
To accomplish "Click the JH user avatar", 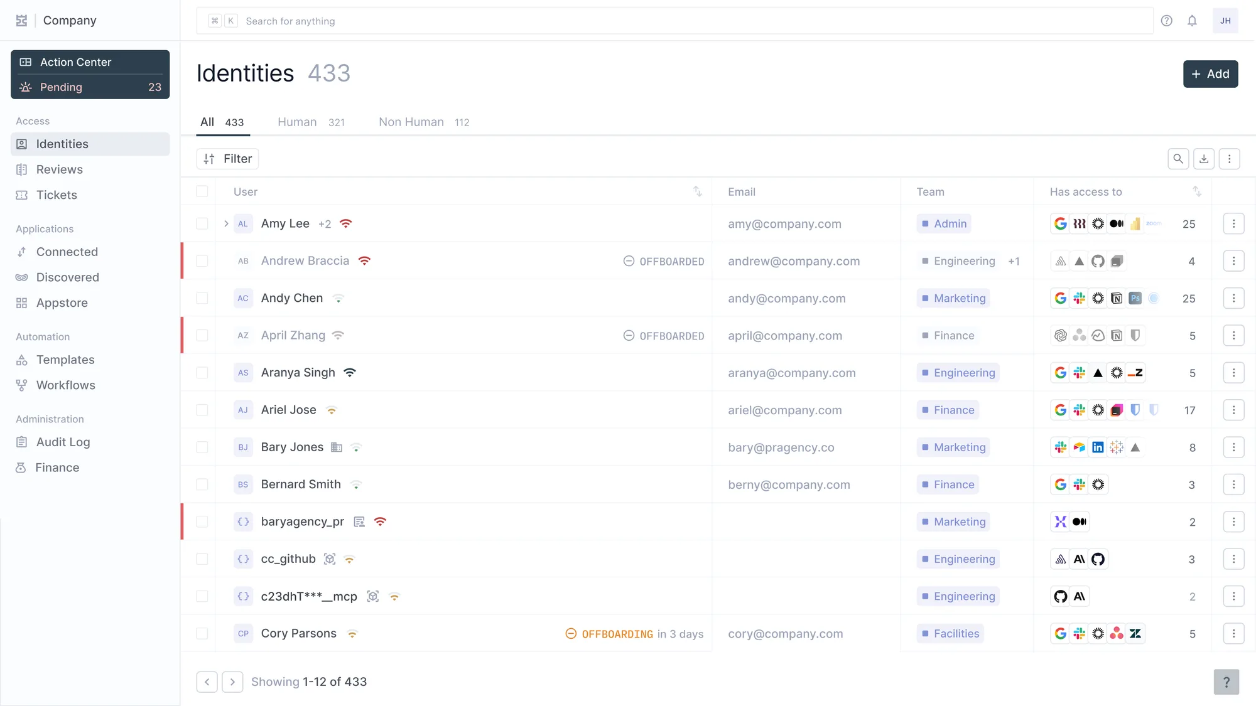I will pos(1225,21).
